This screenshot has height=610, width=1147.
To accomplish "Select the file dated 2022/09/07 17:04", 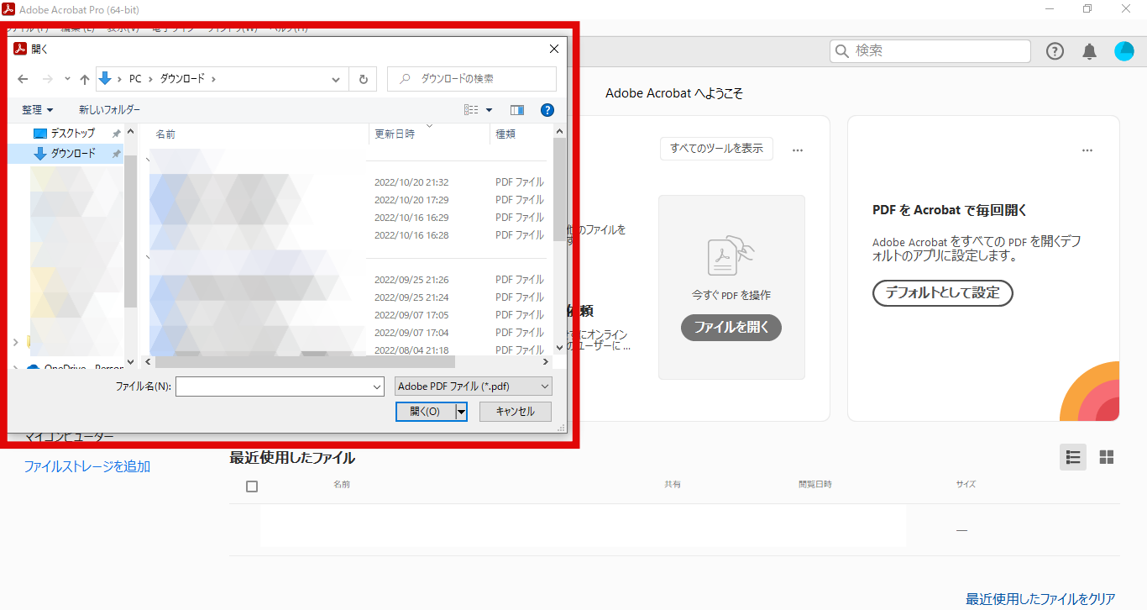I will [x=346, y=333].
